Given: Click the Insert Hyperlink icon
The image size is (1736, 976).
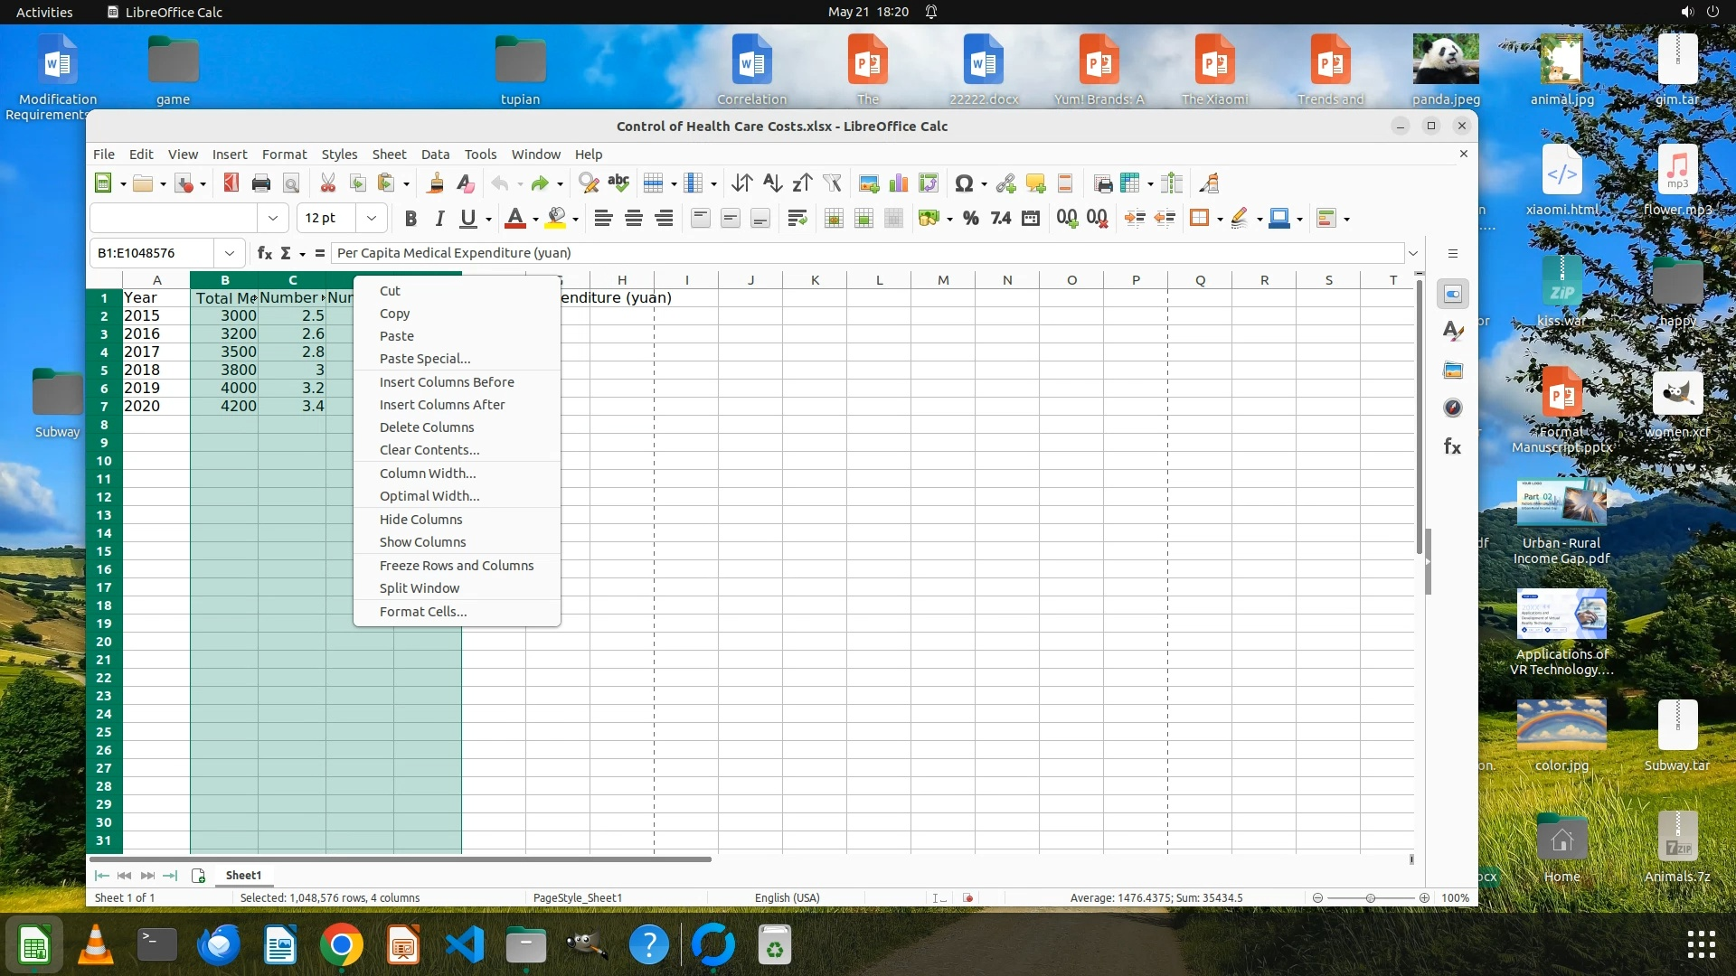Looking at the screenshot, I should point(1005,183).
